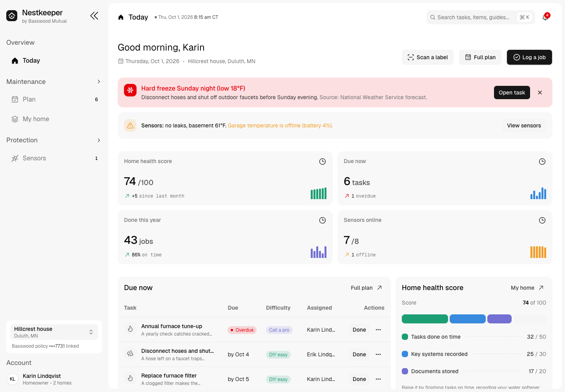Open the freeze task via Open task

pyautogui.click(x=512, y=93)
